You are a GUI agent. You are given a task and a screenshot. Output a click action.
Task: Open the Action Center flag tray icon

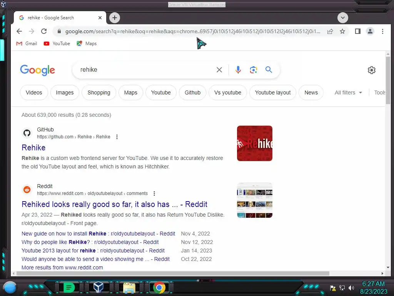(333, 288)
